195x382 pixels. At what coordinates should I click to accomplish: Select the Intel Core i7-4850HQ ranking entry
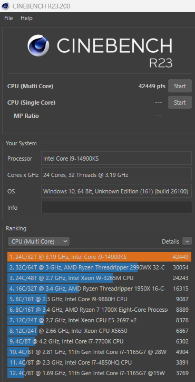(x=99, y=362)
